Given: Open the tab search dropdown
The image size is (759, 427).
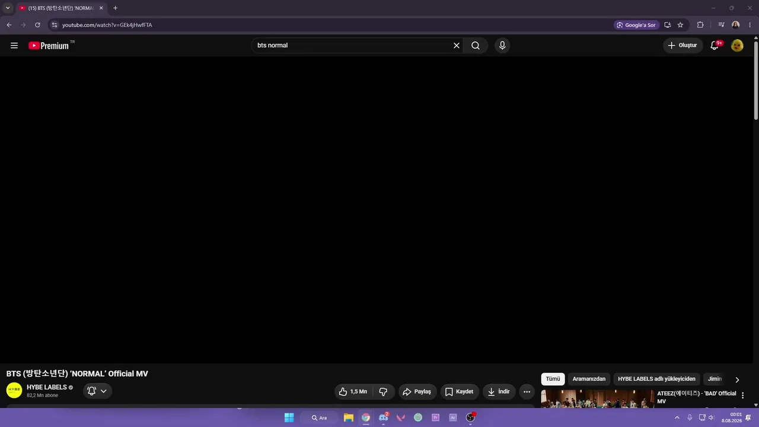Looking at the screenshot, I should pos(8,8).
